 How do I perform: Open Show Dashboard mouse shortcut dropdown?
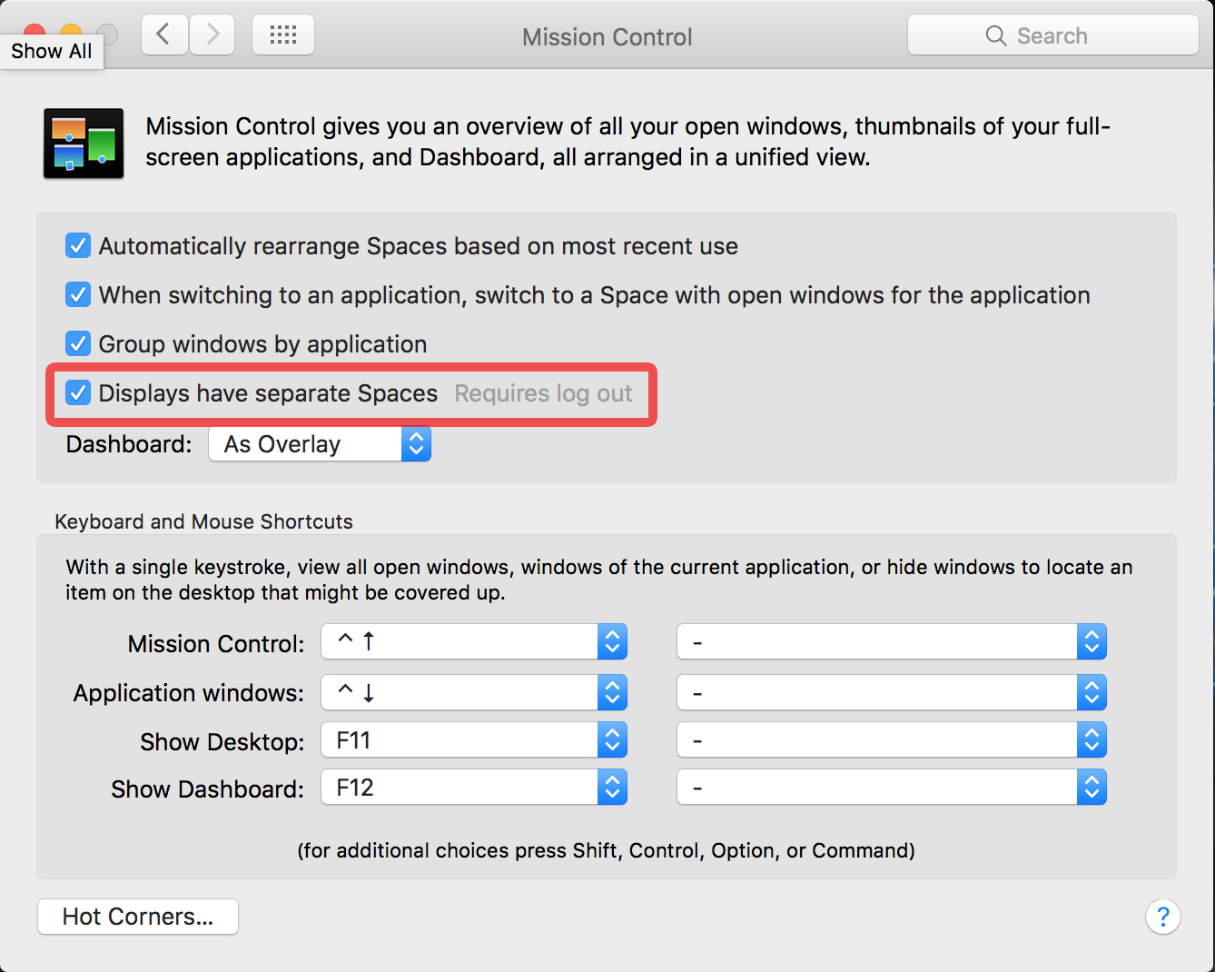coord(892,788)
